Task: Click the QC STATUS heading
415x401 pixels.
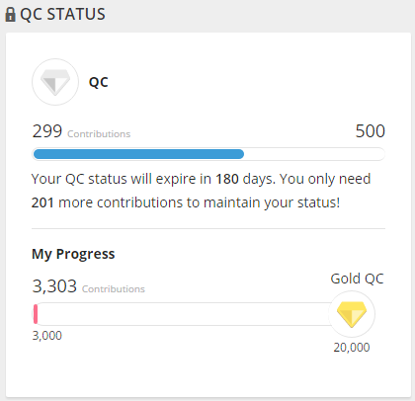Action: click(x=62, y=15)
